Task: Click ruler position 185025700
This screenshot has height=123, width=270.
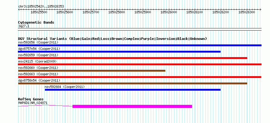Action: (x=91, y=12)
